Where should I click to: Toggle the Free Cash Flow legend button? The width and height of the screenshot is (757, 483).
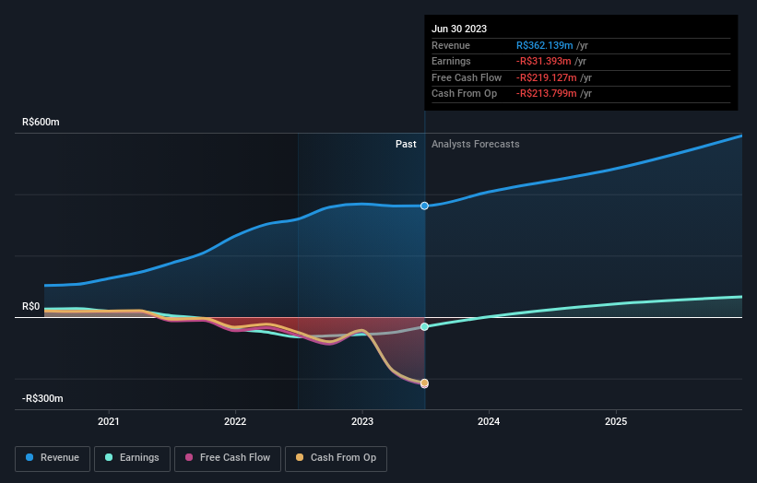point(228,458)
